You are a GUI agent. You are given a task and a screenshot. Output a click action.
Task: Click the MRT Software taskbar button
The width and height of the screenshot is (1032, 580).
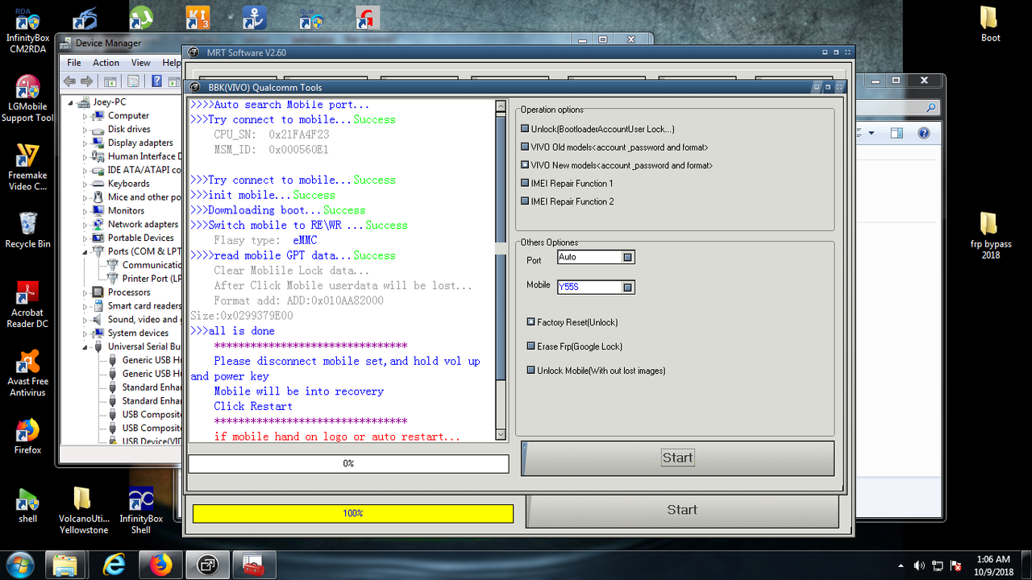click(208, 565)
